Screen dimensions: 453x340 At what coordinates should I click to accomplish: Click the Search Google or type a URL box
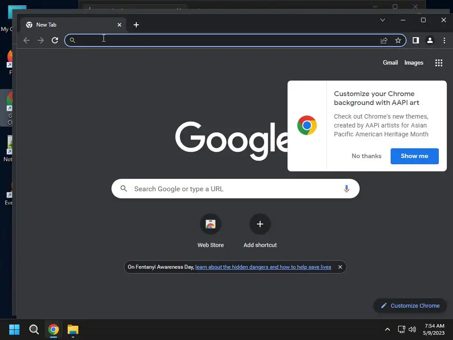coord(235,189)
